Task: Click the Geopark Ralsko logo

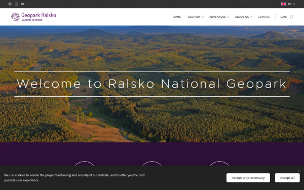Action: pyautogui.click(x=33, y=17)
